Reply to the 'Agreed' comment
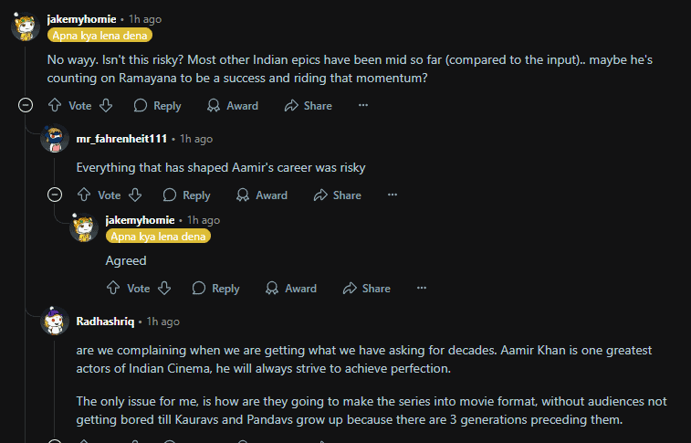The width and height of the screenshot is (691, 443). pyautogui.click(x=215, y=289)
